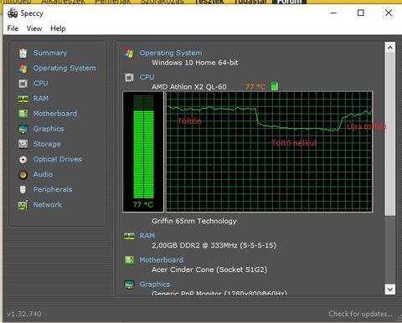This screenshot has width=402, height=323.
Task: Open the View menu
Action: [x=34, y=28]
